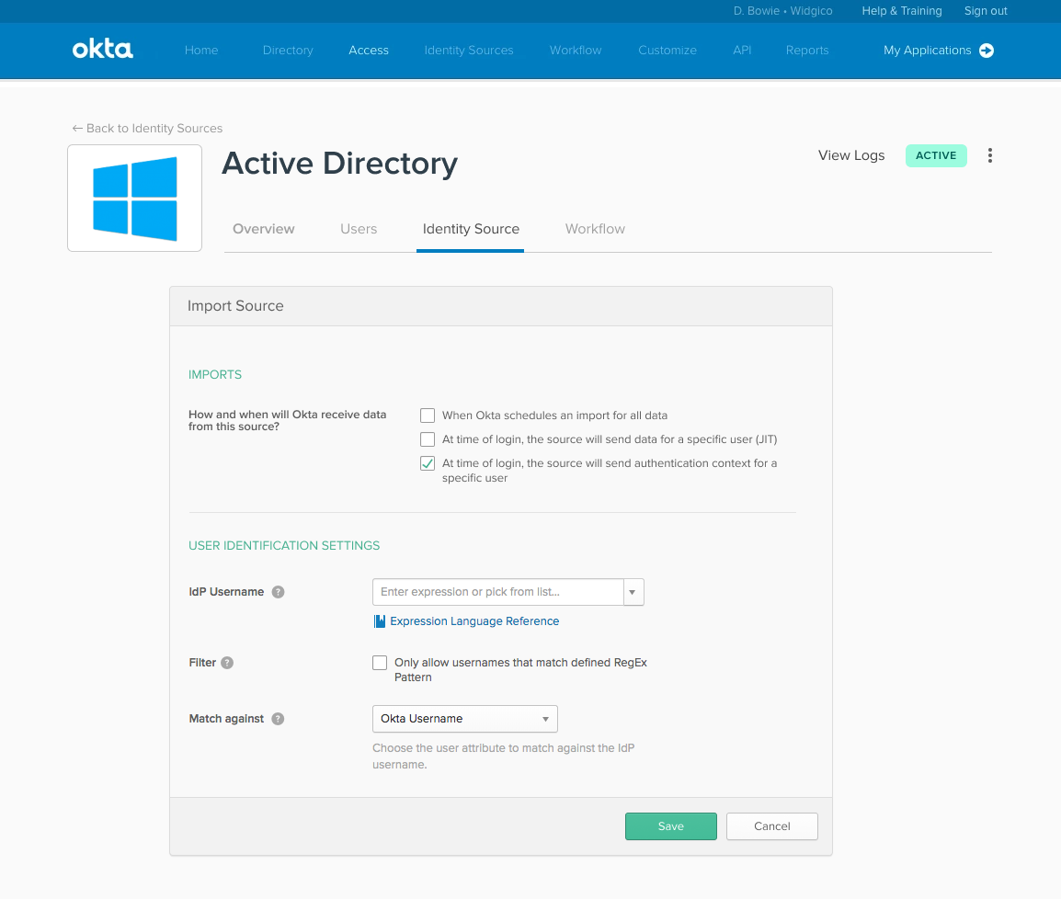Open the Directory menu
This screenshot has width=1061, height=899.
[287, 51]
